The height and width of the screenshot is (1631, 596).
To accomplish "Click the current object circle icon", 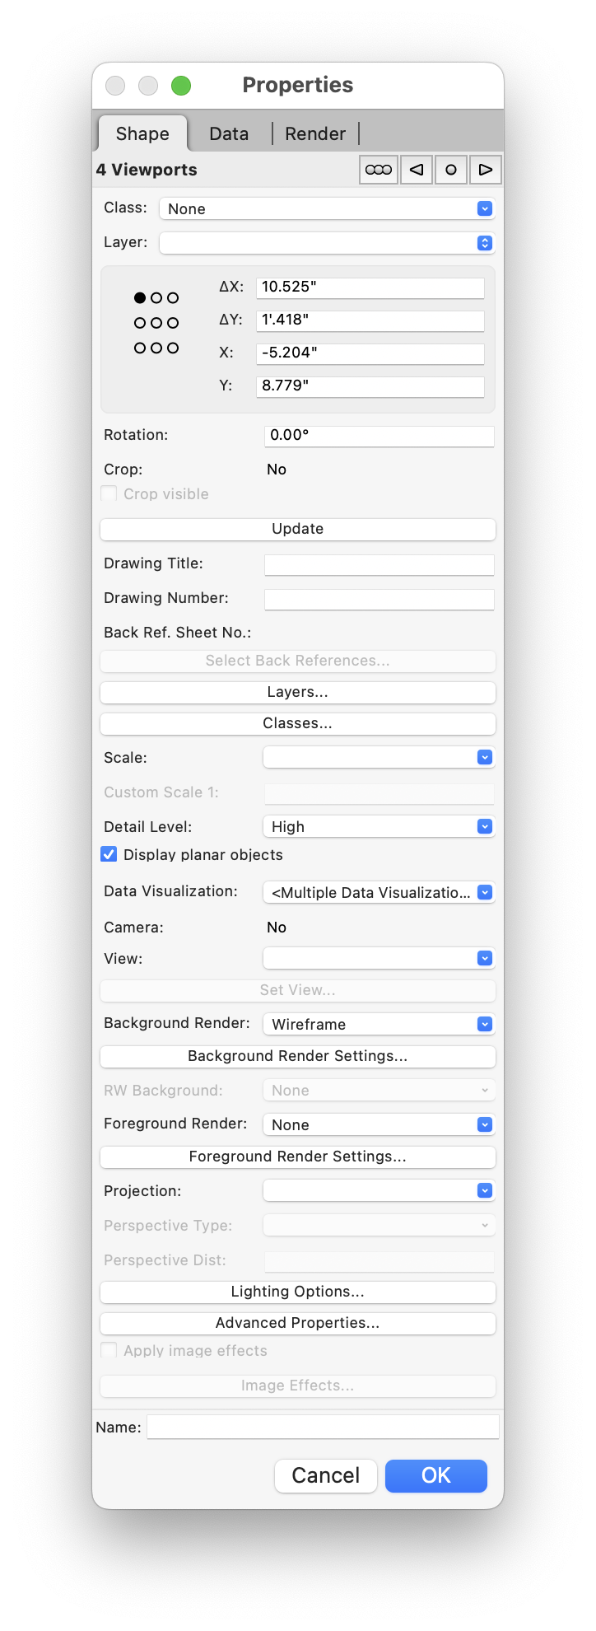I will click(450, 170).
